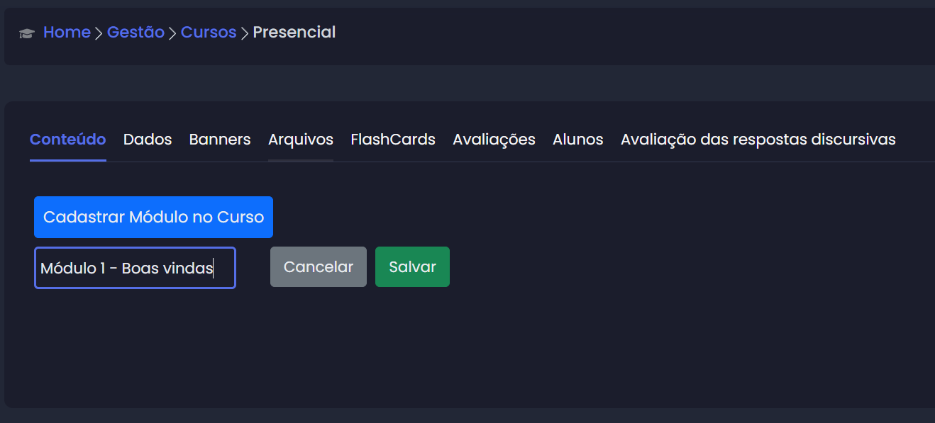Click the chevron between Home and Gestão

point(99,33)
